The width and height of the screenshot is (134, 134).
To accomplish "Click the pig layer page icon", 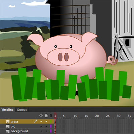I will [x=8, y=126].
